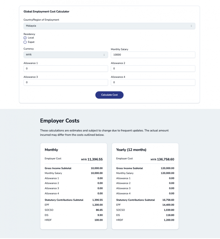This screenshot has height=239, width=220.
Task: Click the chevron arrows on the MYR selector
Action: (x=104, y=55)
